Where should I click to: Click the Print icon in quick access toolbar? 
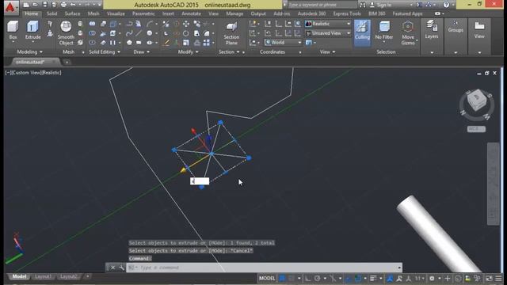pos(63,5)
